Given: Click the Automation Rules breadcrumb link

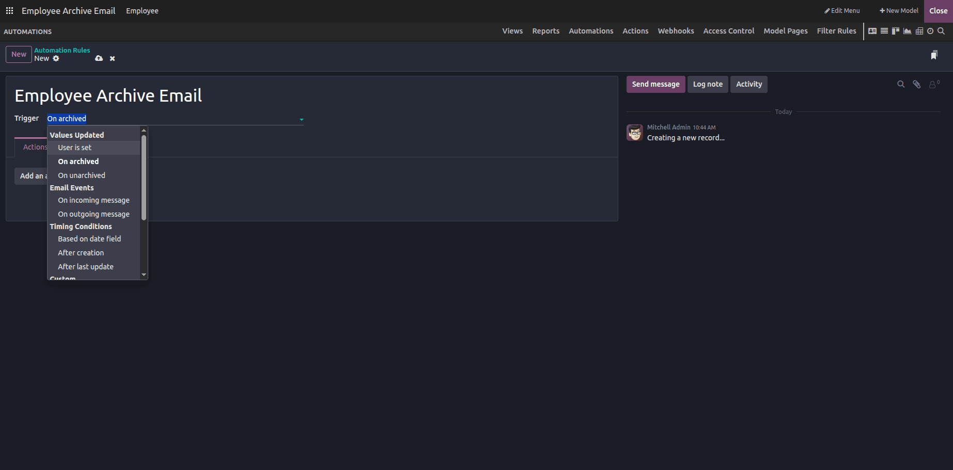Looking at the screenshot, I should [x=61, y=50].
